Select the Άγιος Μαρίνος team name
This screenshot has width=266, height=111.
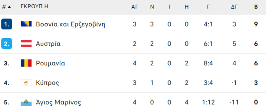[x=58, y=102]
